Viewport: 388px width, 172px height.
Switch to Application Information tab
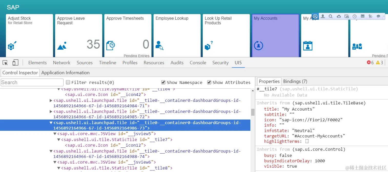pyautogui.click(x=65, y=73)
